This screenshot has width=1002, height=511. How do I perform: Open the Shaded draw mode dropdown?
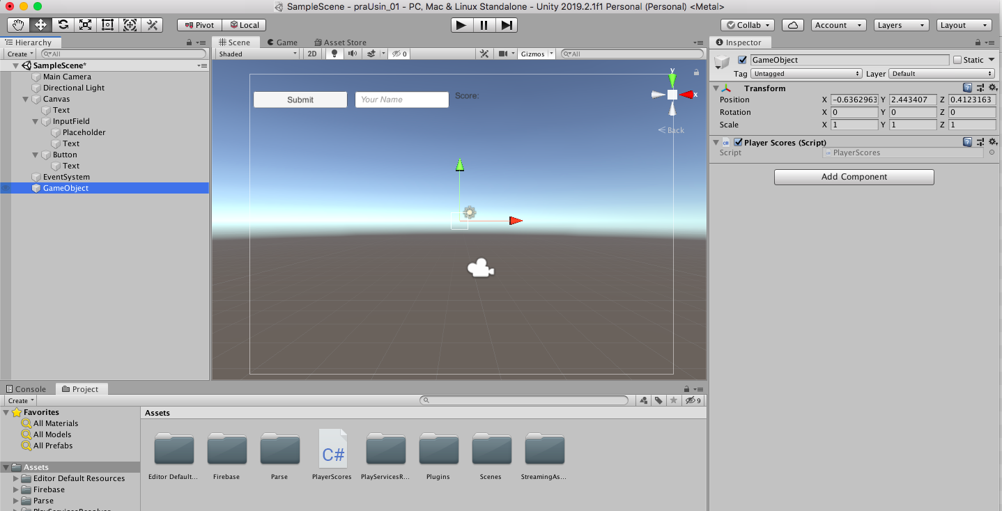pyautogui.click(x=258, y=54)
